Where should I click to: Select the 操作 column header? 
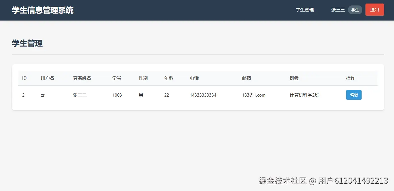(351, 78)
